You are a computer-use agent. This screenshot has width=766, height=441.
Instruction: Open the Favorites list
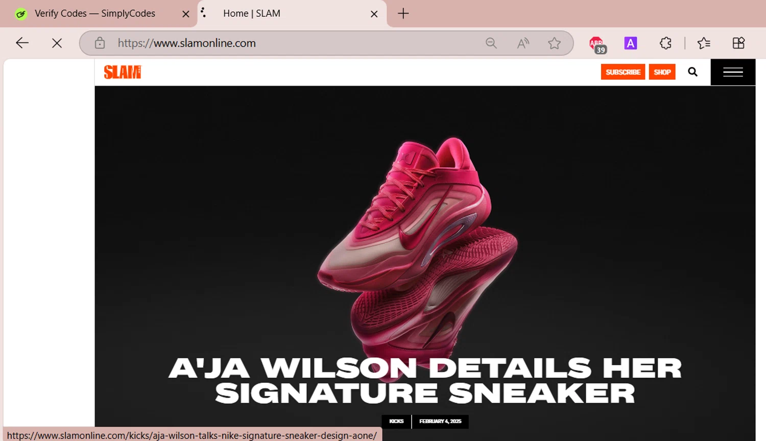(704, 43)
